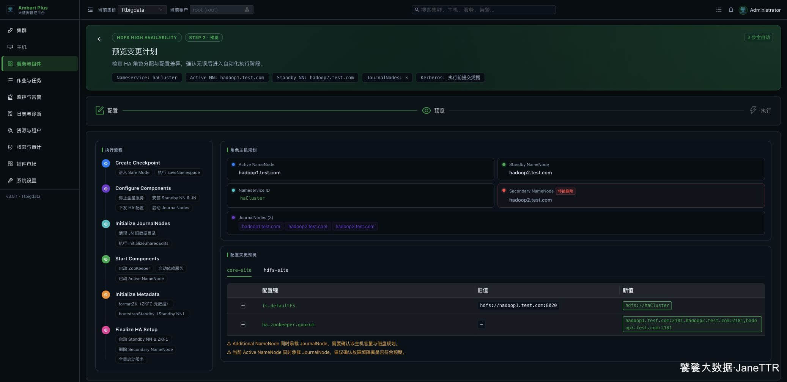Click the Active NN: hadoop1.test.com chip

click(x=227, y=78)
